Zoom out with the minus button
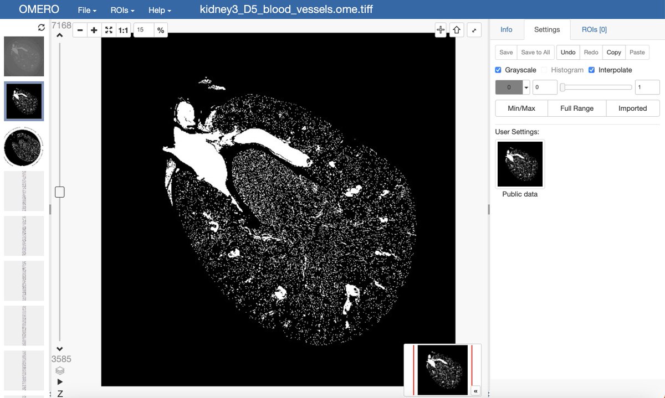Screen dimensions: 665x398 coord(80,30)
